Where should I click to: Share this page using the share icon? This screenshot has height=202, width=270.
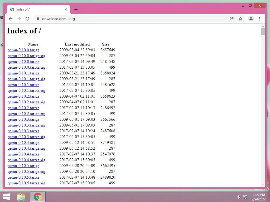232,19
